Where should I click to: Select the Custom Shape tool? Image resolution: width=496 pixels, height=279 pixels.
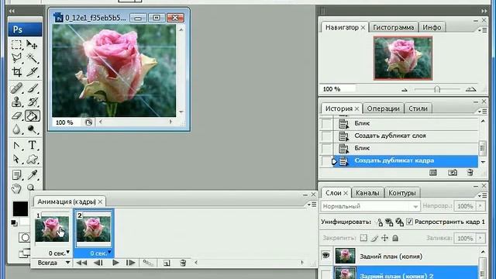pos(32,159)
